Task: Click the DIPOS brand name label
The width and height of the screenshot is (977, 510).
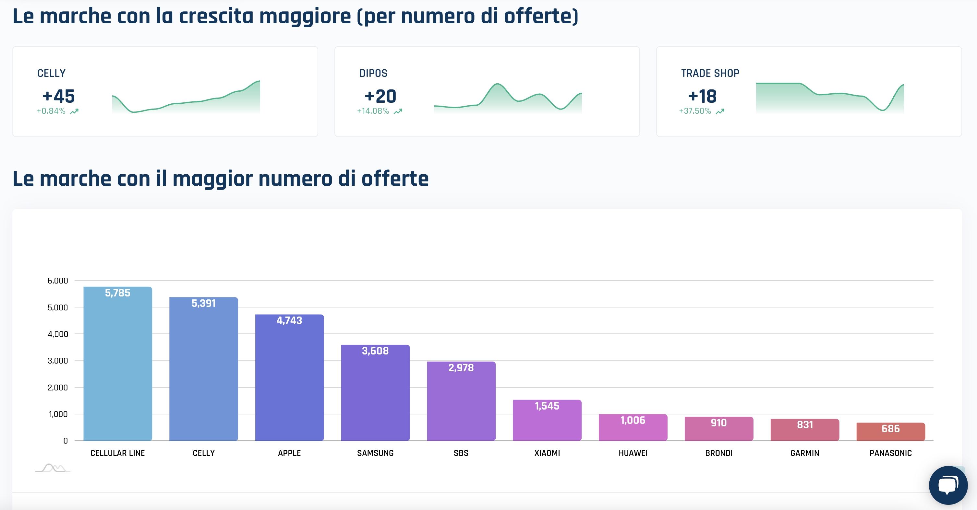Action: click(x=373, y=73)
